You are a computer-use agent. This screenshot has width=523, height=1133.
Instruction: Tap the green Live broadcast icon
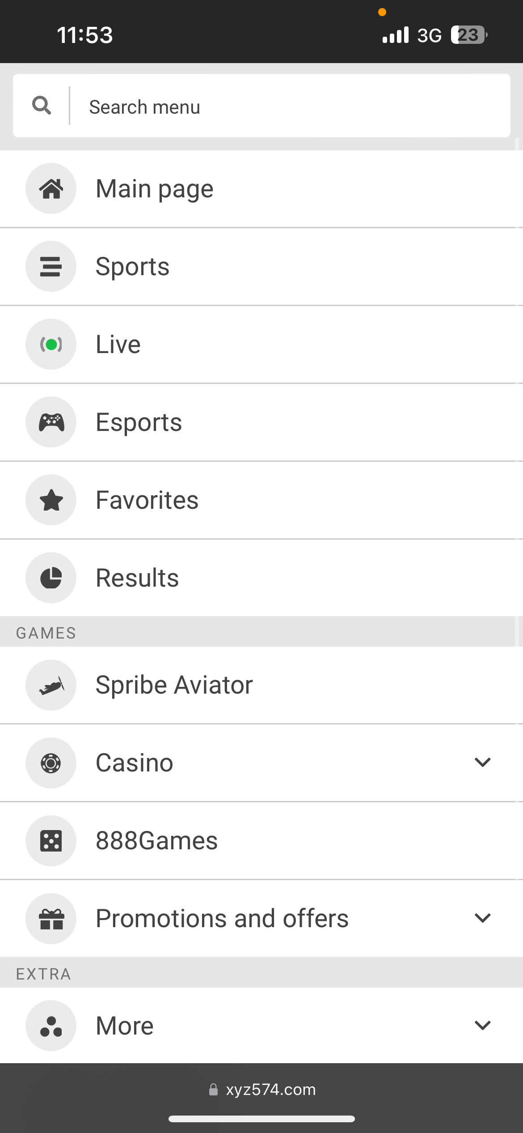[x=51, y=344]
